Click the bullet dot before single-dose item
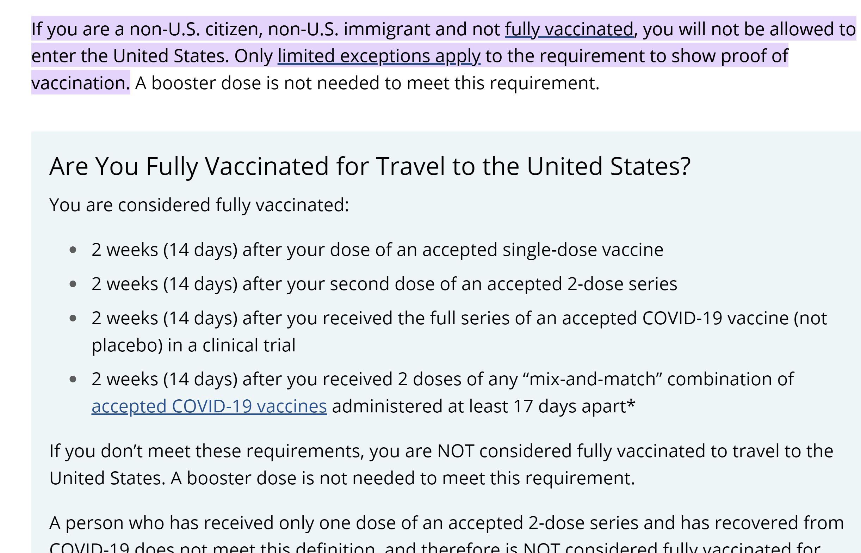This screenshot has height=553, width=861. (73, 250)
